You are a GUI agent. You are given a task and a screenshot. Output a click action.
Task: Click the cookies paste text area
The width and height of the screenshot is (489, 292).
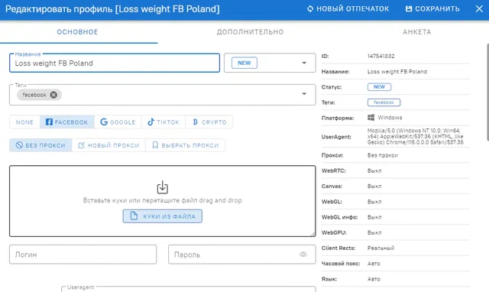(x=163, y=201)
